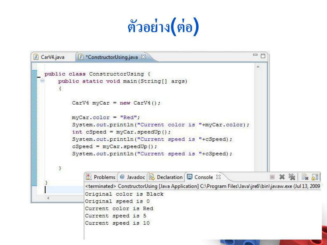Close the ConstructorUsing.java tab with its X
327x245 pixels.
tap(143, 57)
